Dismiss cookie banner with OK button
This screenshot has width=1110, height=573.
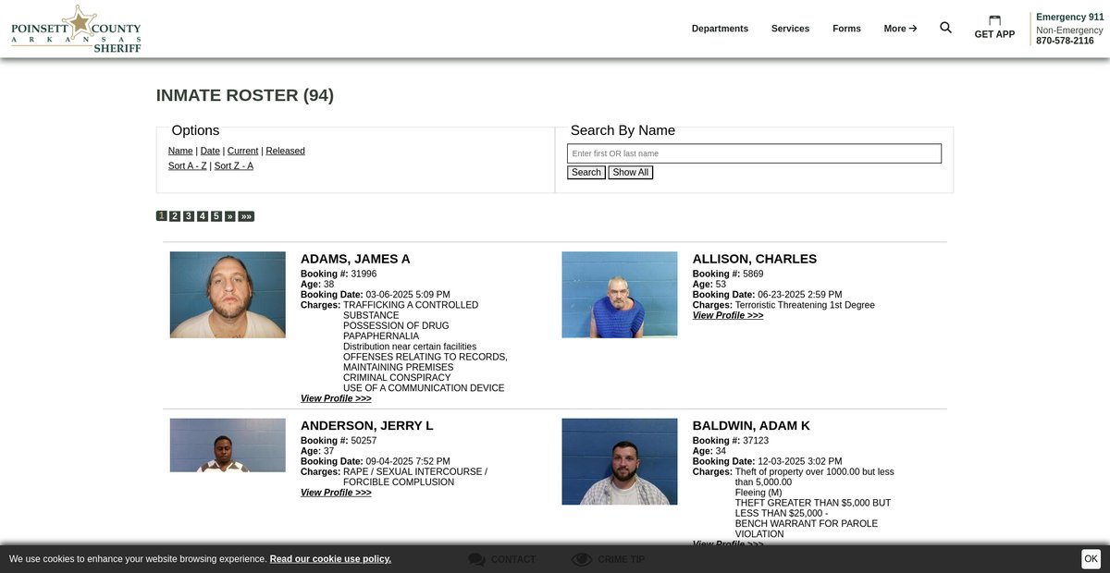coord(1091,559)
